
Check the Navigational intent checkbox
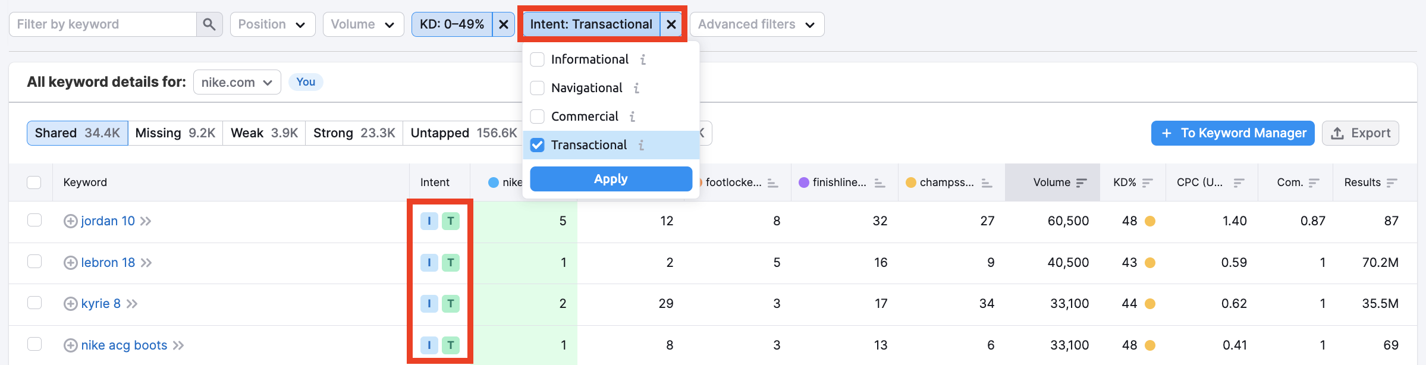(x=537, y=88)
